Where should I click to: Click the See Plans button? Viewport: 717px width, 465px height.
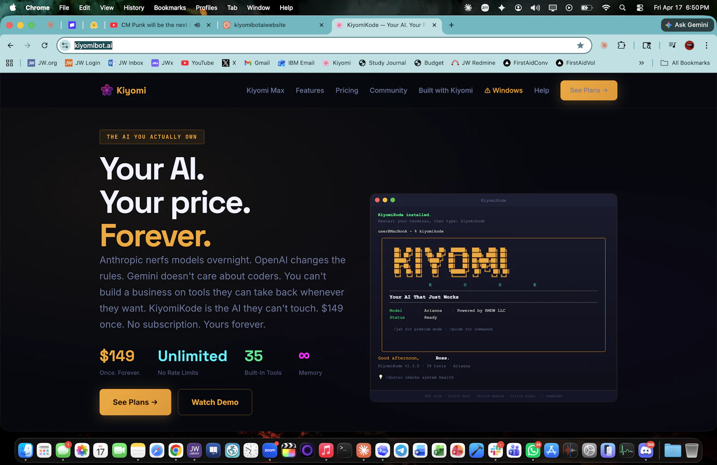[135, 402]
